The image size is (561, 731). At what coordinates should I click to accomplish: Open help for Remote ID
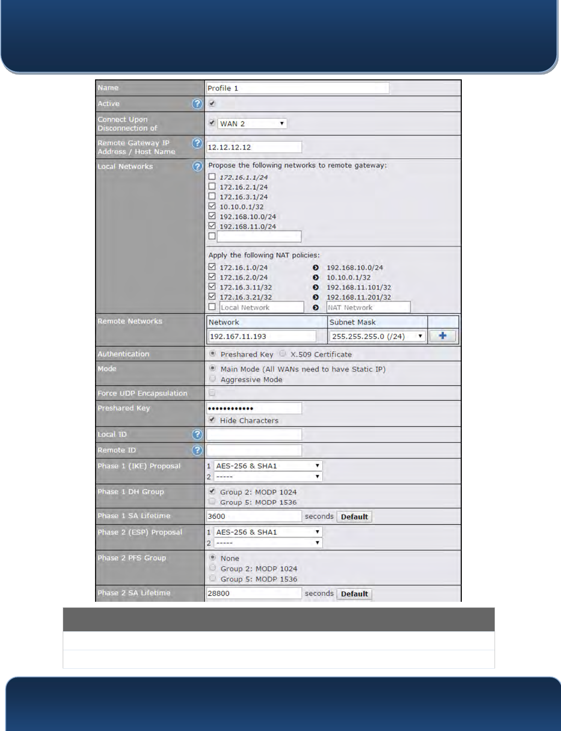[197, 450]
